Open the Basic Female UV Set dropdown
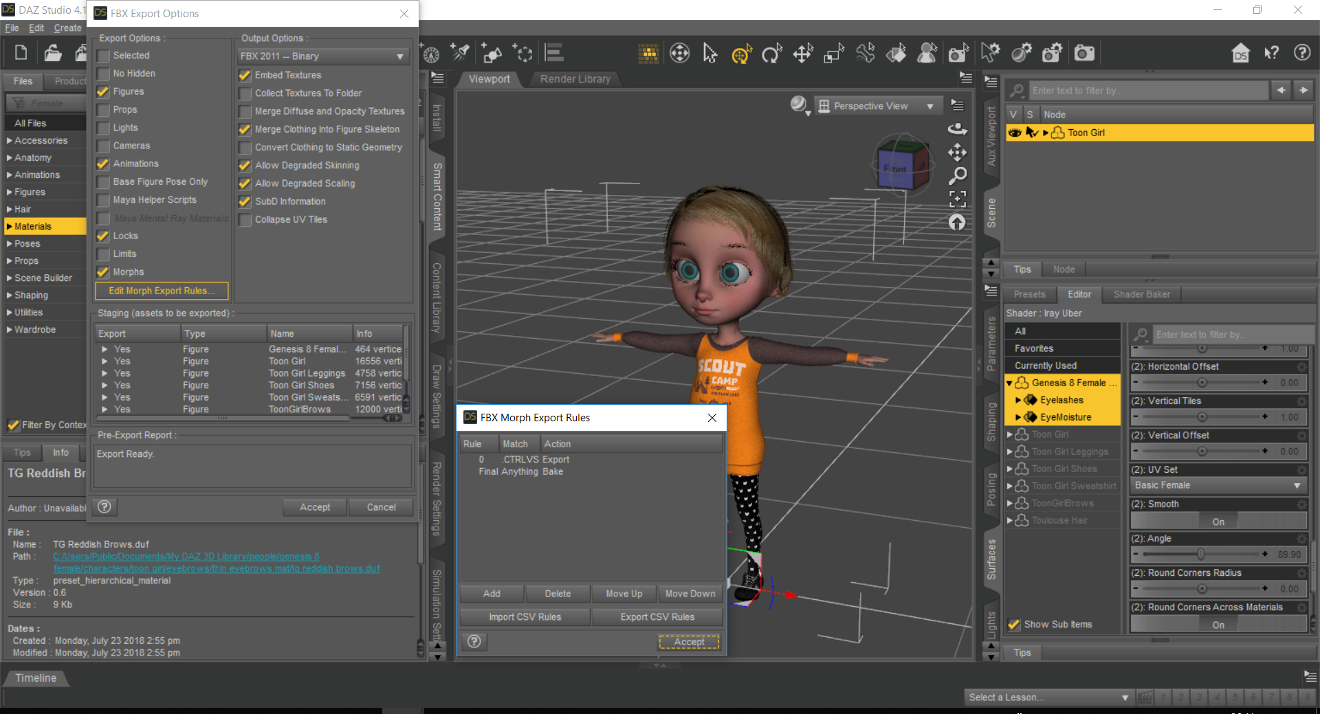The height and width of the screenshot is (714, 1320). pos(1218,485)
